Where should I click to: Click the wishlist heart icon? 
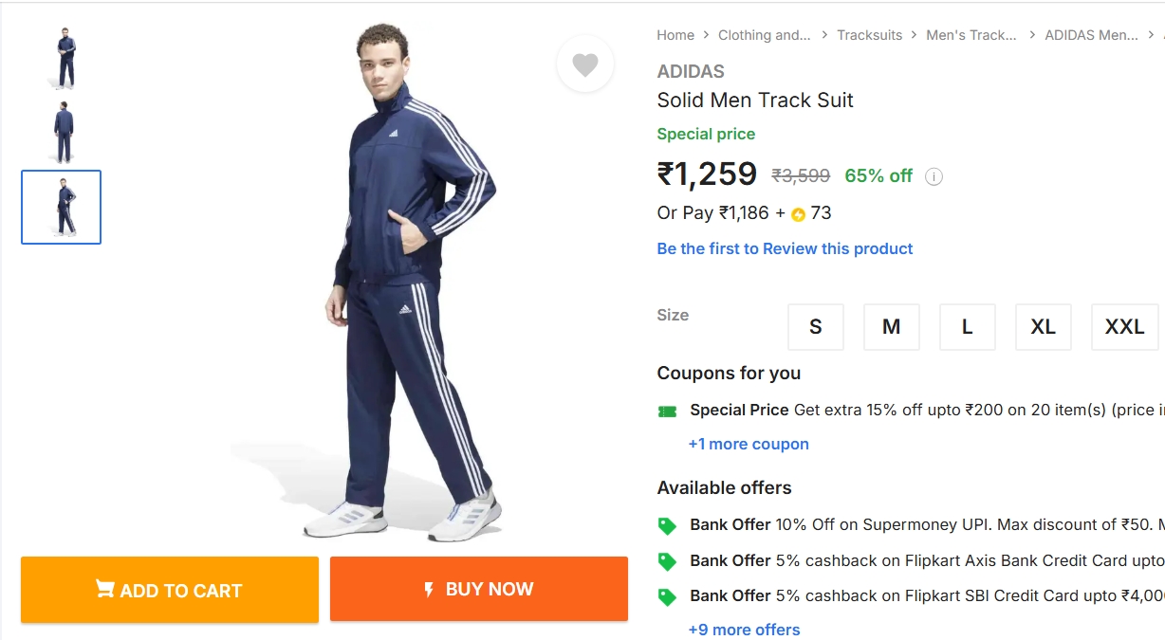[x=585, y=64]
